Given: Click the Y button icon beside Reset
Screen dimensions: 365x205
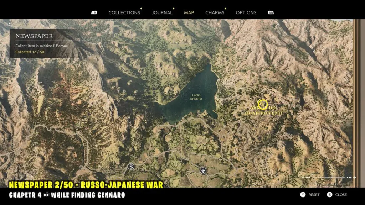Looking at the screenshot, I should [303, 195].
